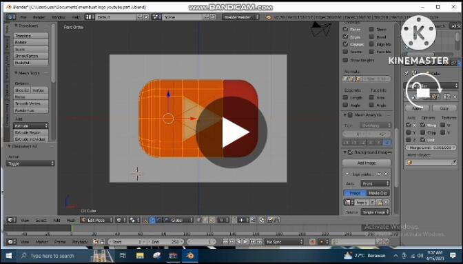The image size is (463, 264).
Task: Open background image Axis Front dropdown
Action: point(375,183)
